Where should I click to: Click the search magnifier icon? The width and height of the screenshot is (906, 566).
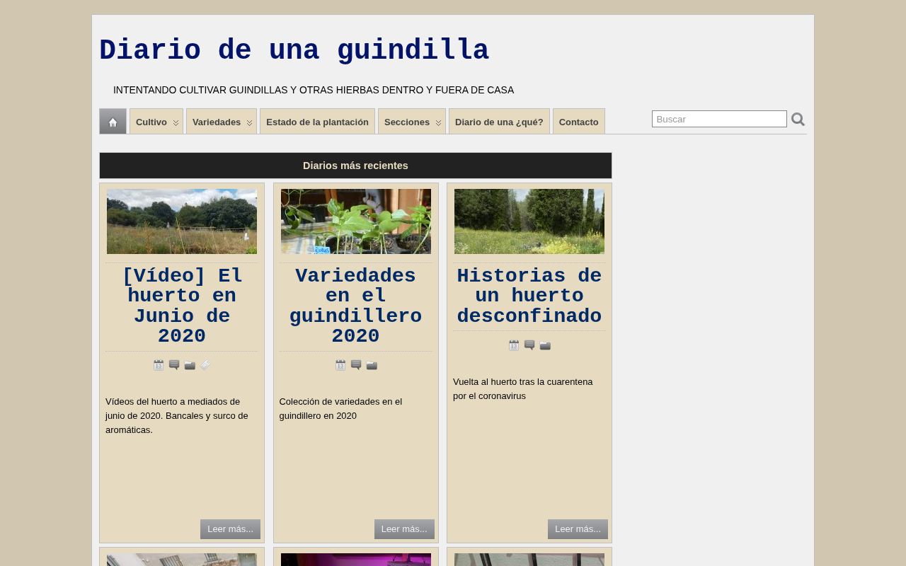pyautogui.click(x=798, y=120)
